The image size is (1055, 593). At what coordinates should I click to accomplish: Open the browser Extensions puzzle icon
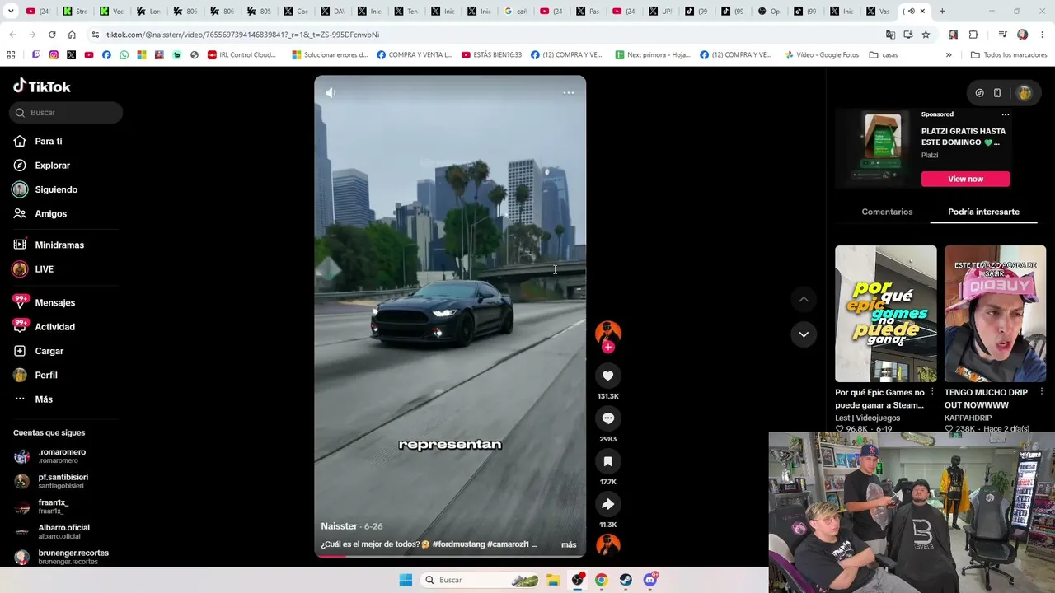973,35
